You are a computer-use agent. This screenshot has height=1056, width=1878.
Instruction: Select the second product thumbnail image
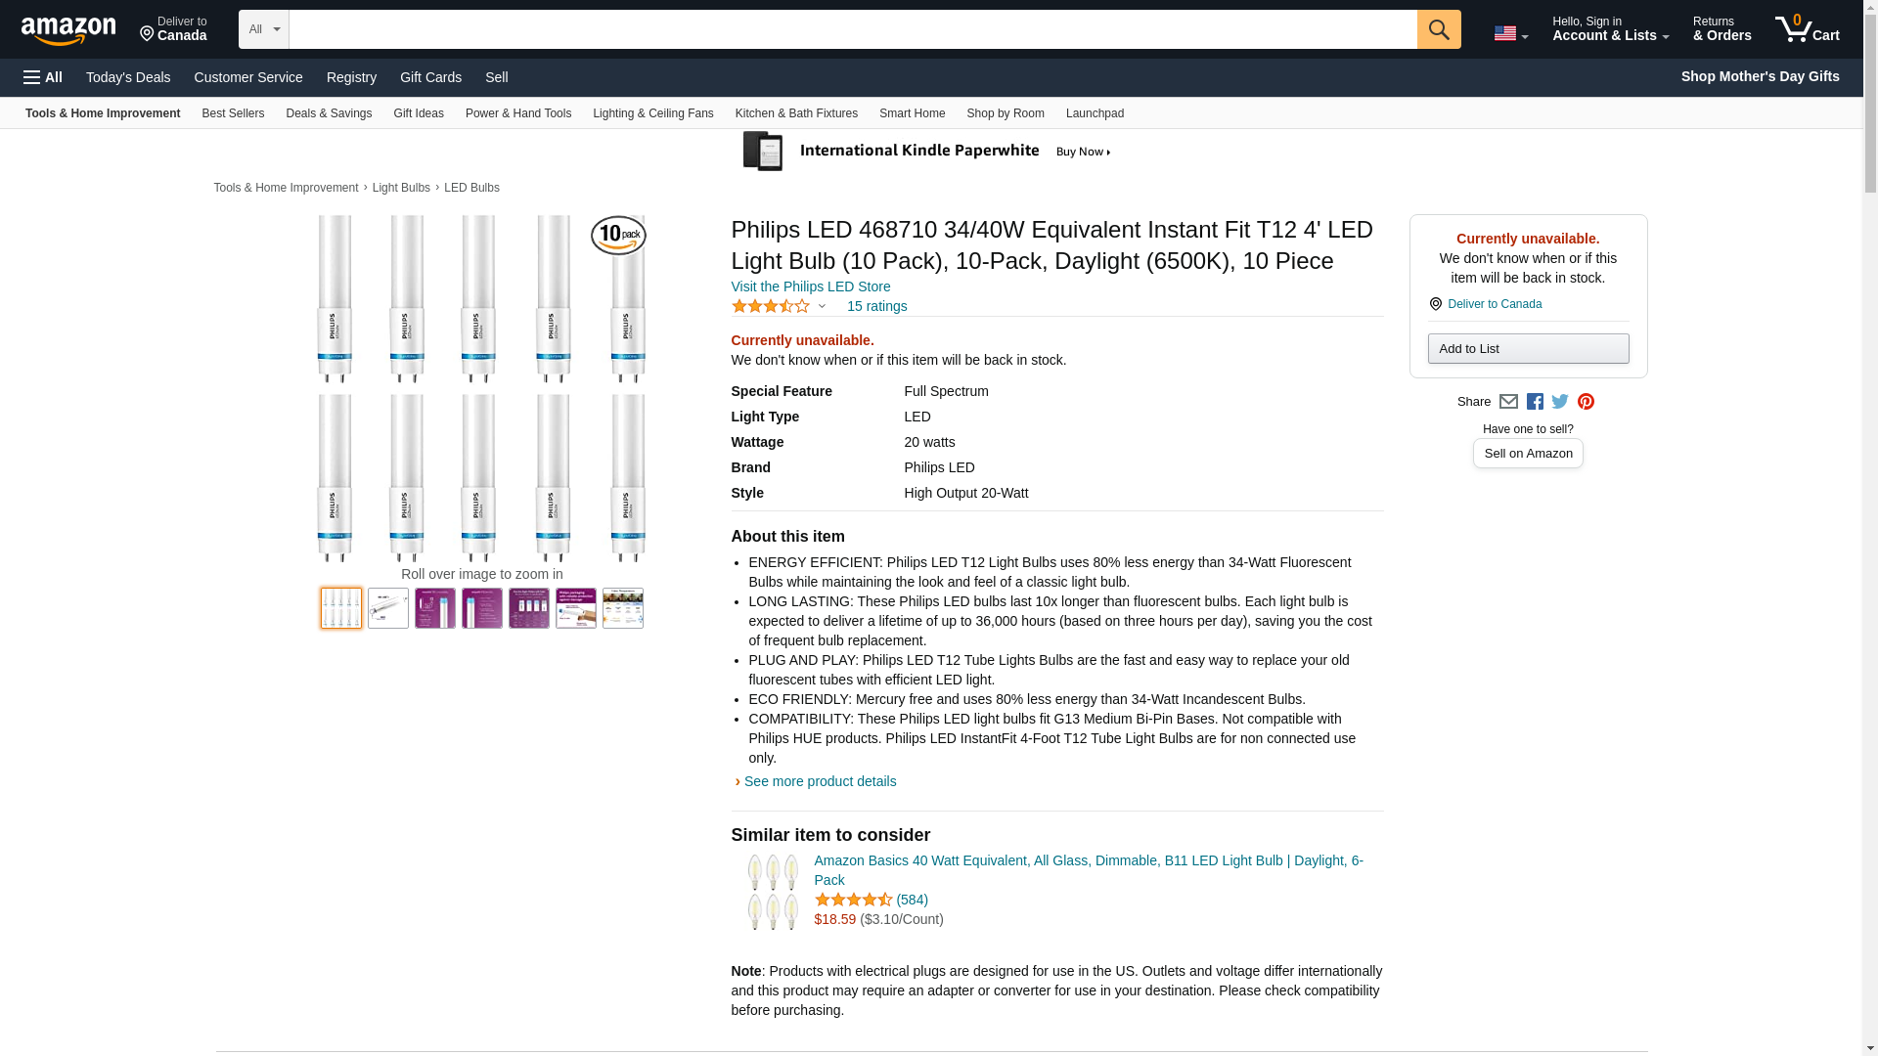tap(388, 608)
